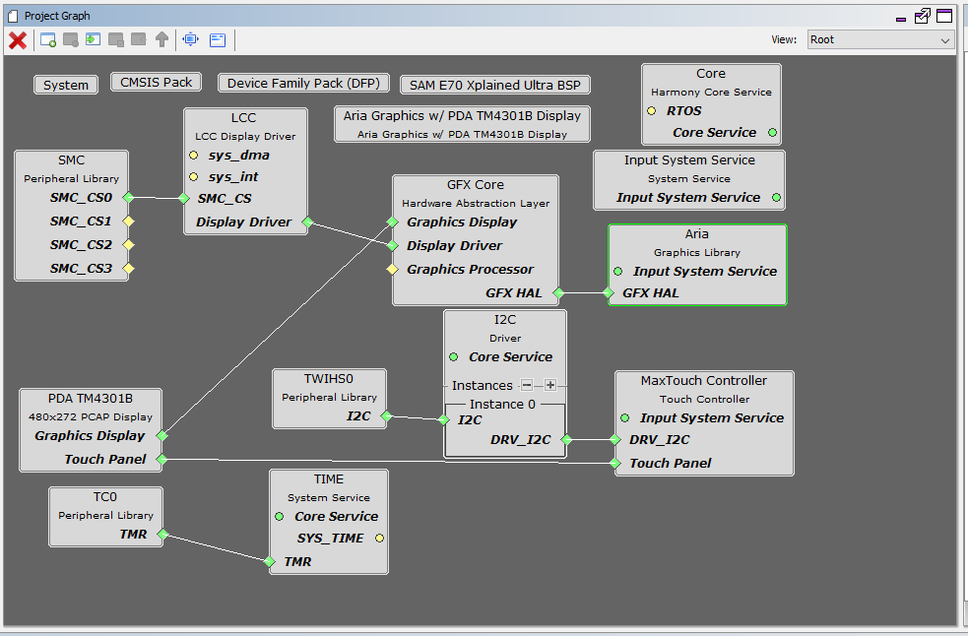Click the yellow circle beside sys_dma
The width and height of the screenshot is (968, 636).
pos(193,155)
